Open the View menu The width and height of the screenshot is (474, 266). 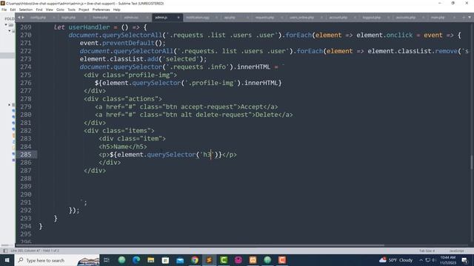[x=50, y=10]
